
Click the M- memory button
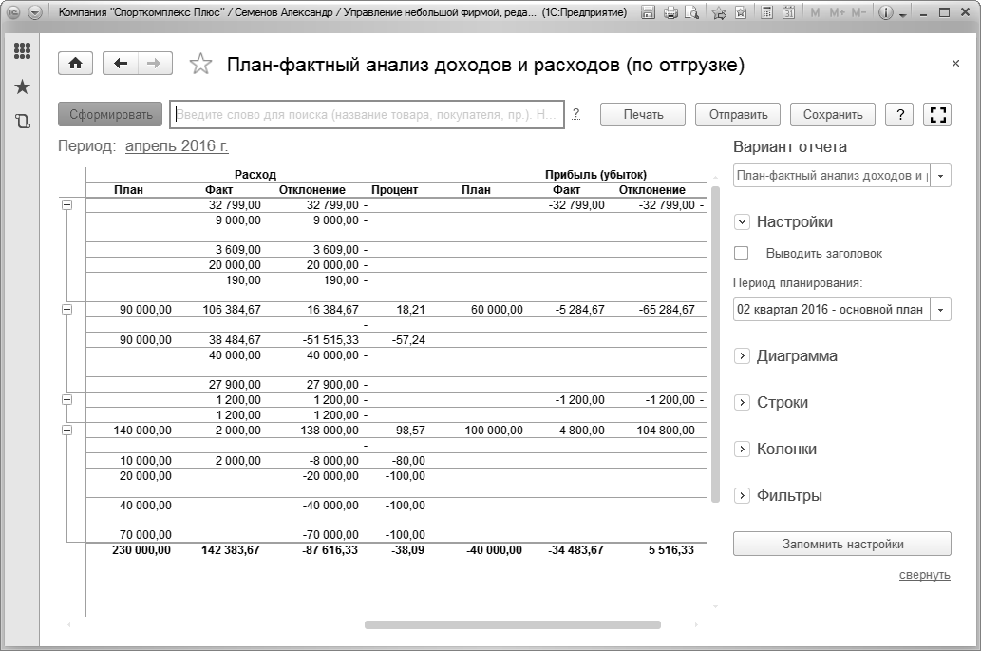coord(858,12)
